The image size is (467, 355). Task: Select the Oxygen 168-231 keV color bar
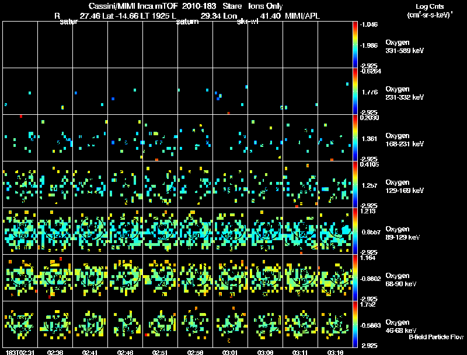pos(356,138)
